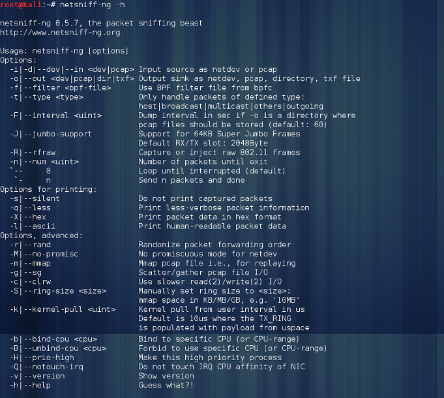Screen dimensions: 444x398
Task: Click the --unbind-cpu <cpu> option
Action: pyautogui.click(x=58, y=348)
